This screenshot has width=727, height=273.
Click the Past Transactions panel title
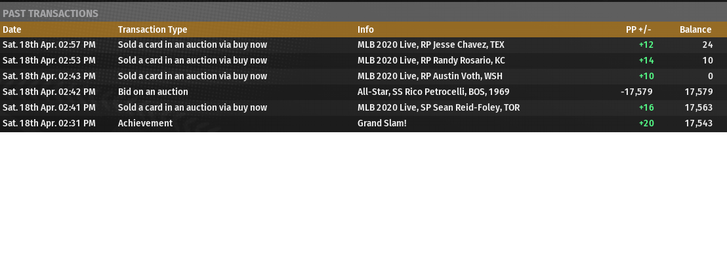pyautogui.click(x=51, y=13)
